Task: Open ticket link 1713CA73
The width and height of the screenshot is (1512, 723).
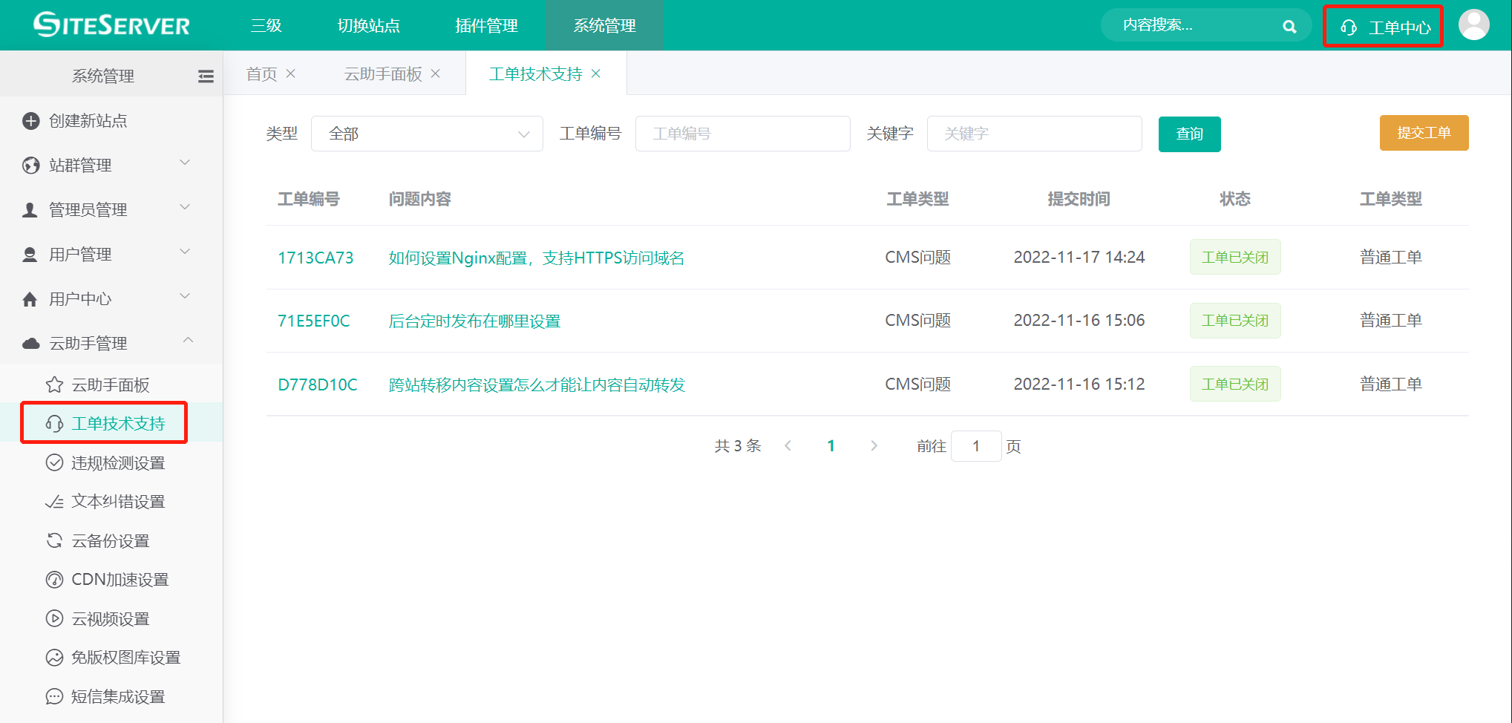Action: click(x=315, y=258)
